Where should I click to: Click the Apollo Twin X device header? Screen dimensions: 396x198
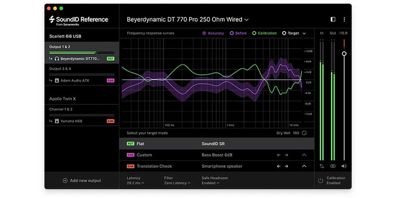[x=62, y=99]
